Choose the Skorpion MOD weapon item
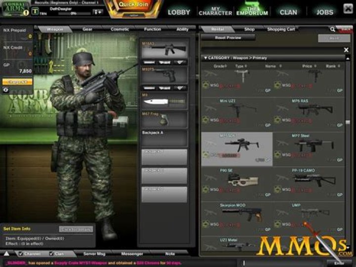Viewport: 356px width, 267px height. pos(237,214)
